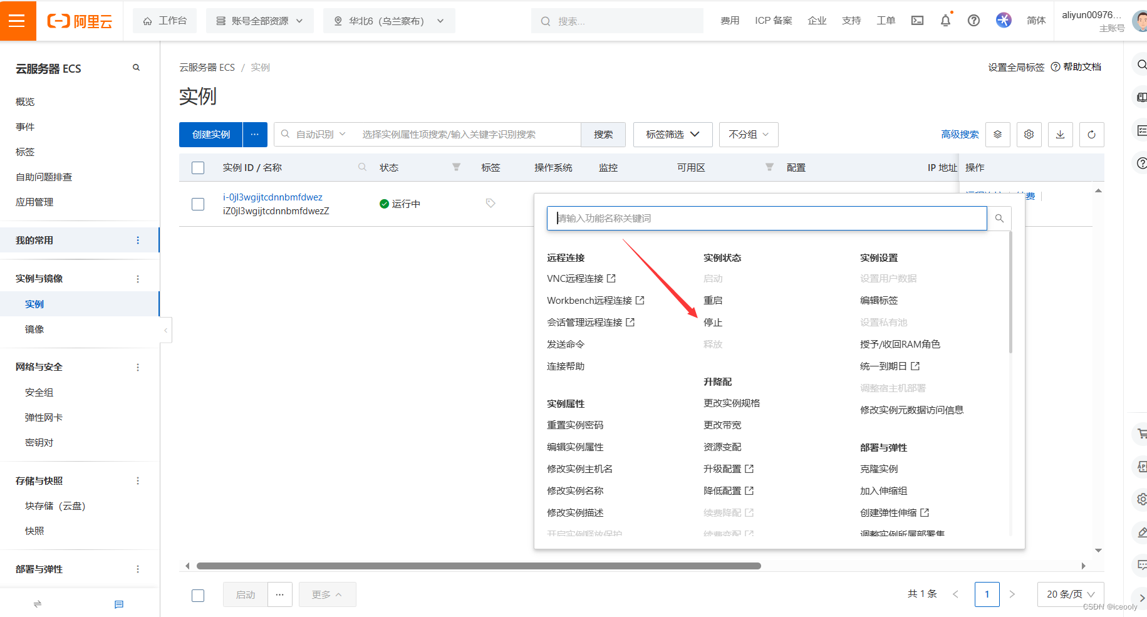Image resolution: width=1147 pixels, height=617 pixels.
Task: Click the search icon in the function popup
Action: (999, 218)
